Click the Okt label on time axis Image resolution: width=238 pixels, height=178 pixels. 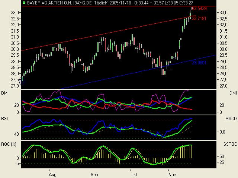coord(134,175)
